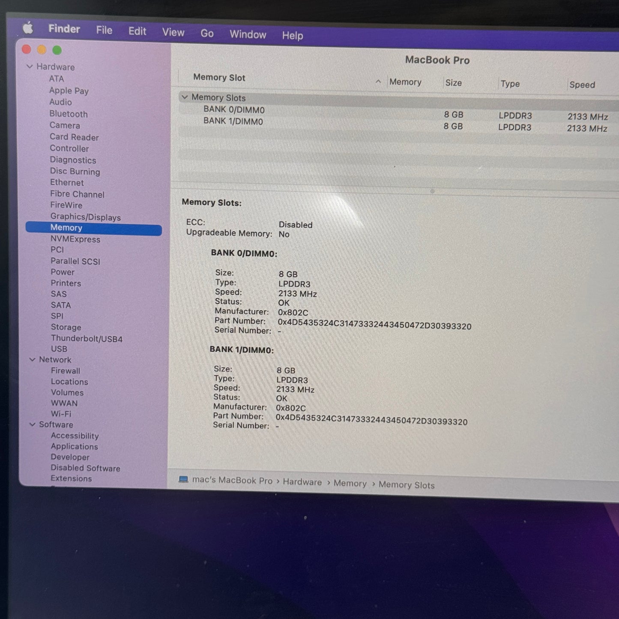The width and height of the screenshot is (619, 619).
Task: Sort by the Speed column header
Action: coord(582,85)
